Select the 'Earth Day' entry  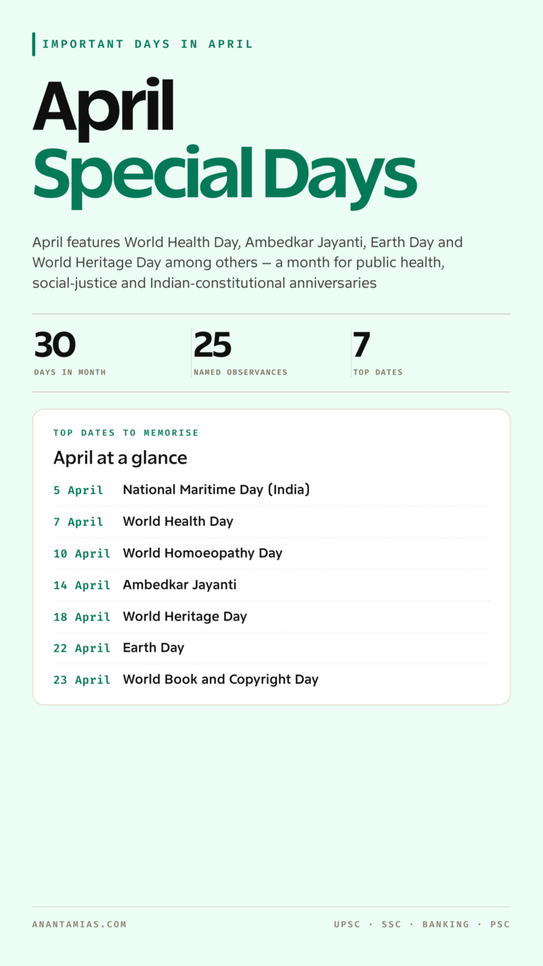point(153,648)
